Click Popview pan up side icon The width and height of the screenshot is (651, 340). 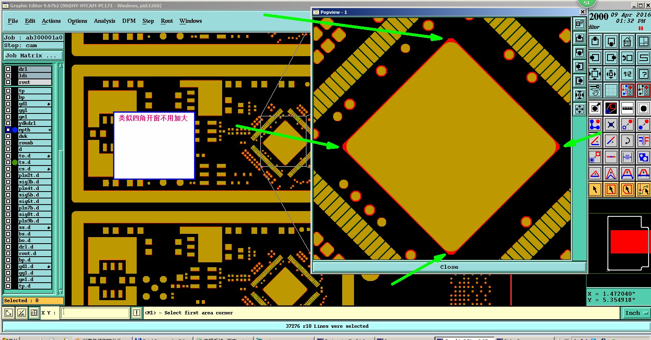(x=580, y=38)
